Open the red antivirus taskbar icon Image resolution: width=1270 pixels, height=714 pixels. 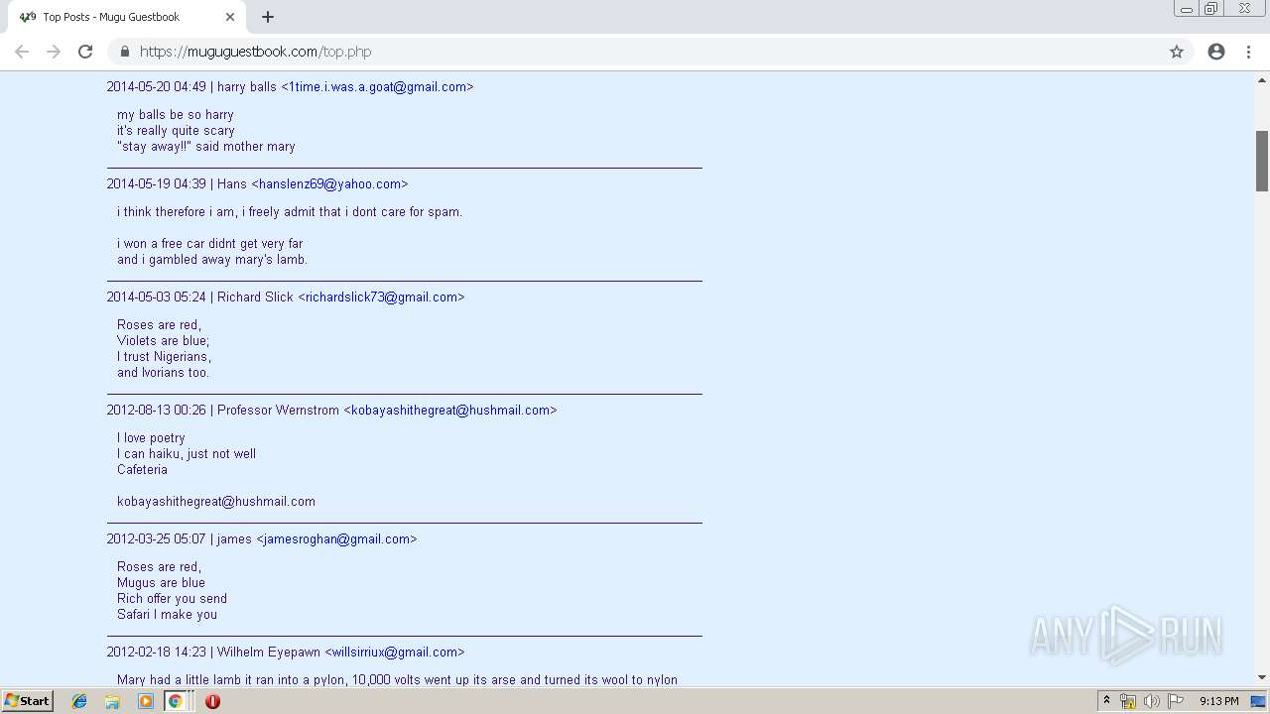(212, 701)
